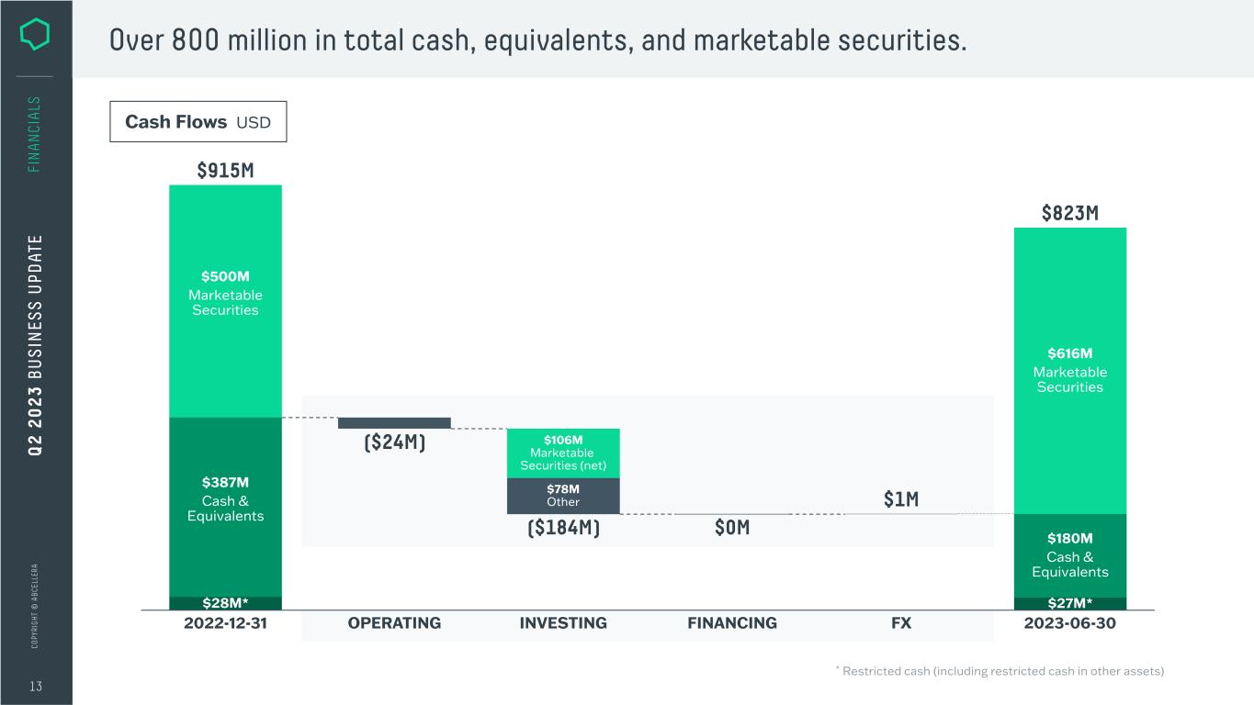Click the ($184M) investing total label

[563, 528]
